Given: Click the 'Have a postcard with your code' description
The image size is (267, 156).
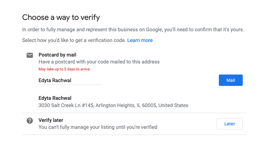Looking at the screenshot, I should [x=99, y=62].
